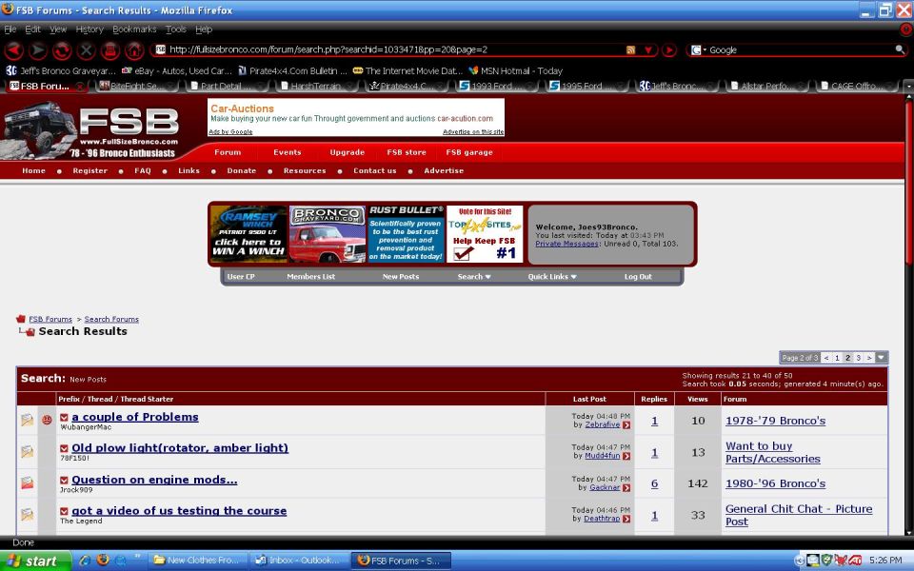Click the FSB Forums breadcrumb truck icon
This screenshot has width=914, height=571.
[21, 319]
